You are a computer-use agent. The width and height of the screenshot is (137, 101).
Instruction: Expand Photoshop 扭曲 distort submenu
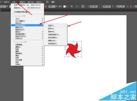[x=27, y=49]
